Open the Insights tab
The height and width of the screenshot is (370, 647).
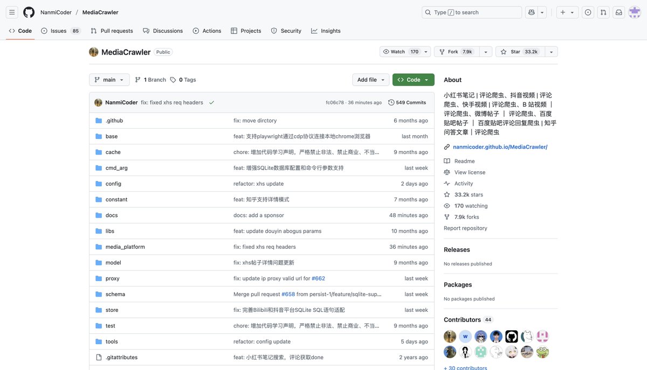(x=326, y=31)
